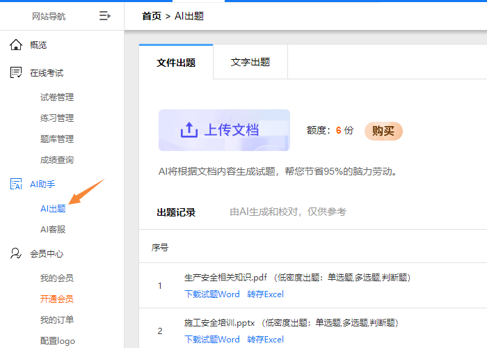Screen dimensions: 487x348
Task: Open AI客服 in the sidebar
Action: click(53, 229)
